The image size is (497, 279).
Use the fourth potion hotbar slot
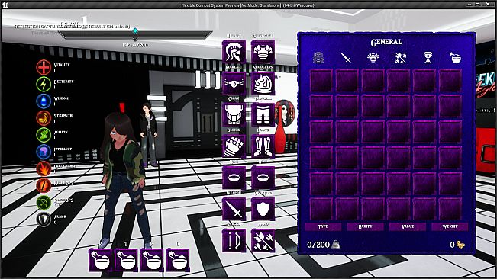pos(178,261)
